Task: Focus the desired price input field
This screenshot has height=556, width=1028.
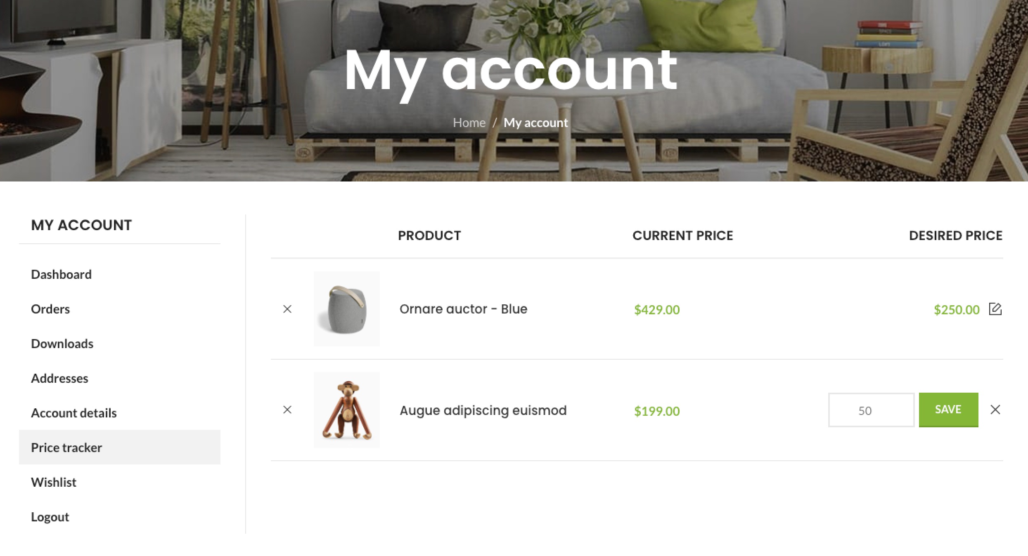Action: 871,410
